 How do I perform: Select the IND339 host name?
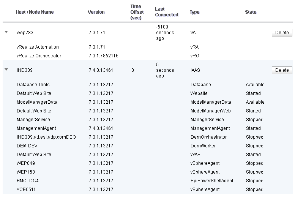tap(24, 70)
